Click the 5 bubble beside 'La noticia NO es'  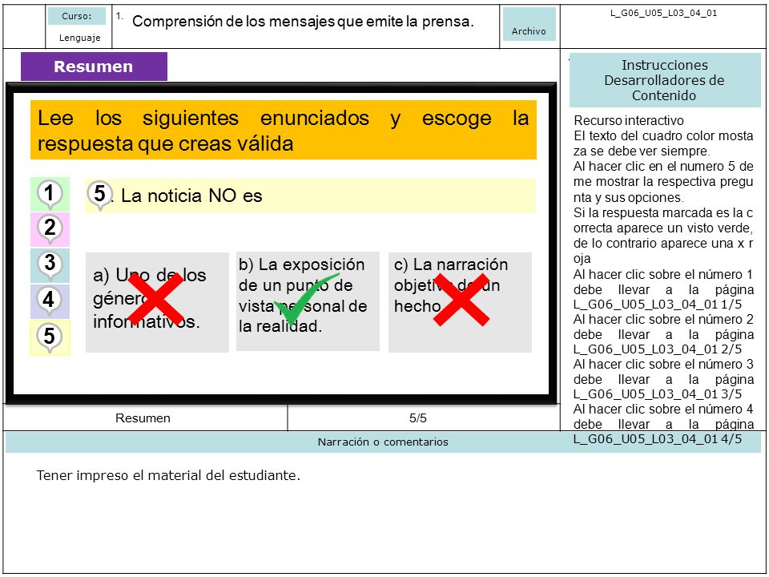point(99,195)
